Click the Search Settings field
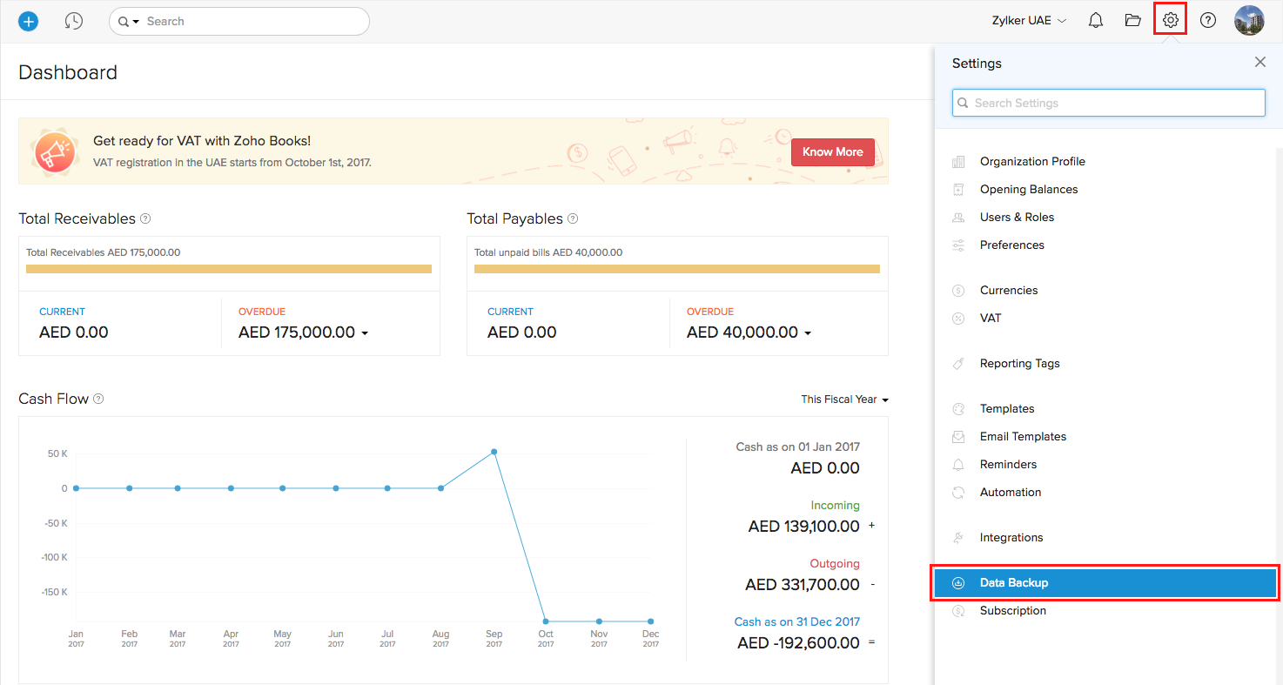This screenshot has width=1283, height=685. point(1108,103)
